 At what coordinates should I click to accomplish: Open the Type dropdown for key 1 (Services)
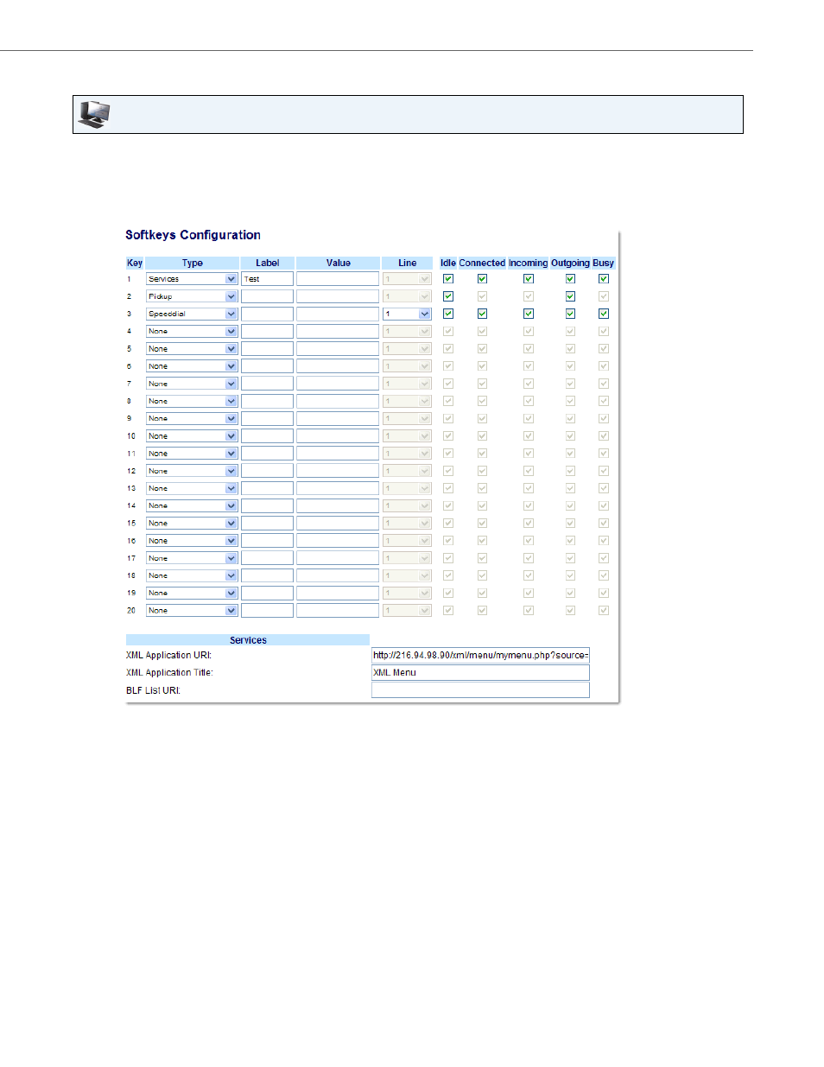point(191,279)
